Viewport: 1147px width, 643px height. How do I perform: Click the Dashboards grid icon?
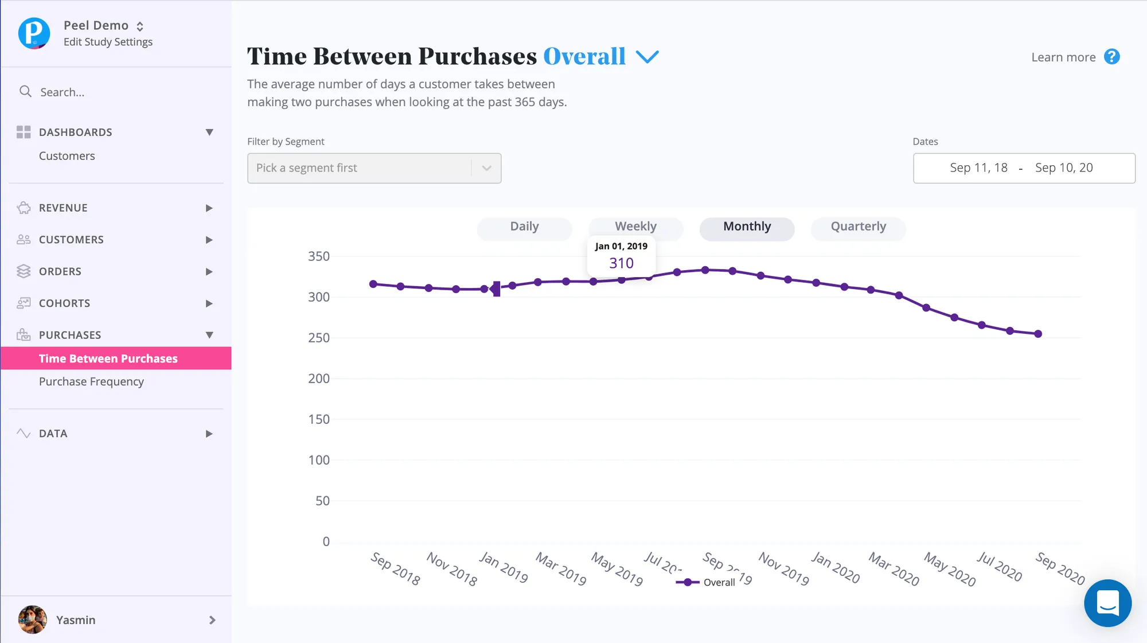pyautogui.click(x=24, y=132)
